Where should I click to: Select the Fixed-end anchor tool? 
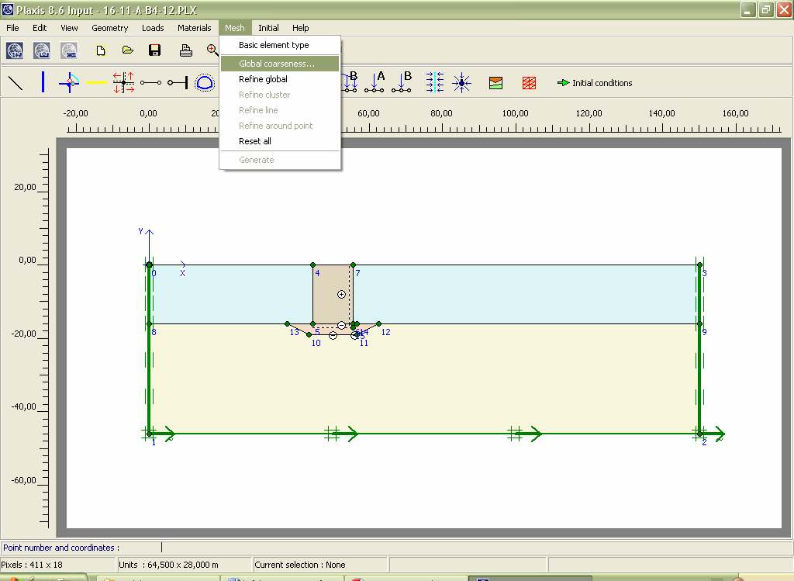pos(178,82)
